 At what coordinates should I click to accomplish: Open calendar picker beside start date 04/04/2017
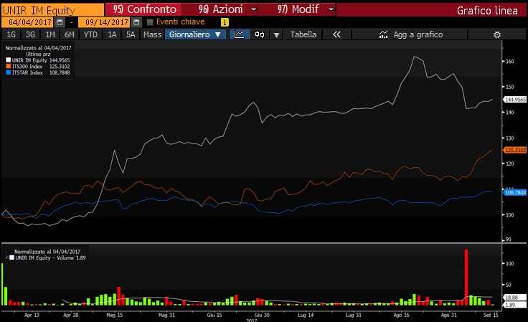click(60, 22)
